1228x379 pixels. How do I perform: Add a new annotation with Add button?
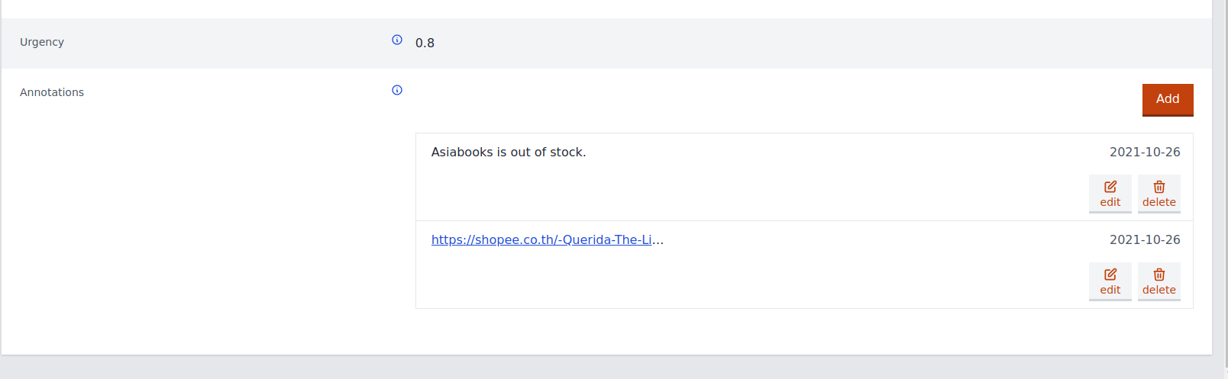click(x=1168, y=99)
